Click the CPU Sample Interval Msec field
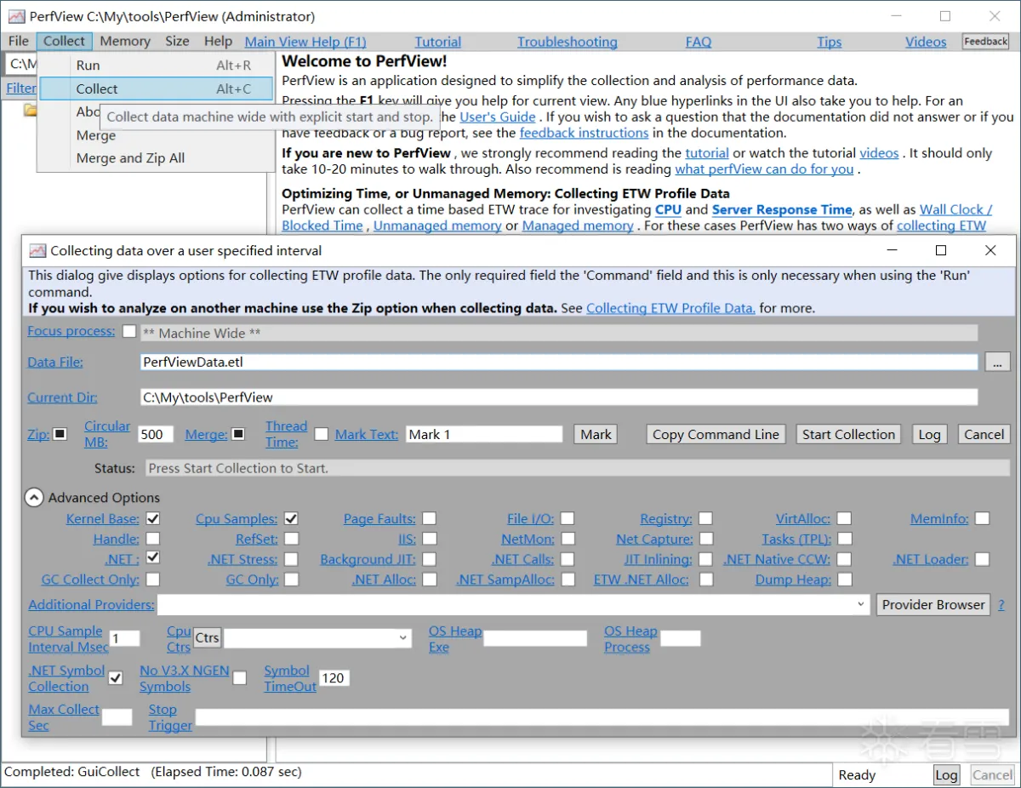Viewport: 1021px width, 788px height. (x=125, y=638)
